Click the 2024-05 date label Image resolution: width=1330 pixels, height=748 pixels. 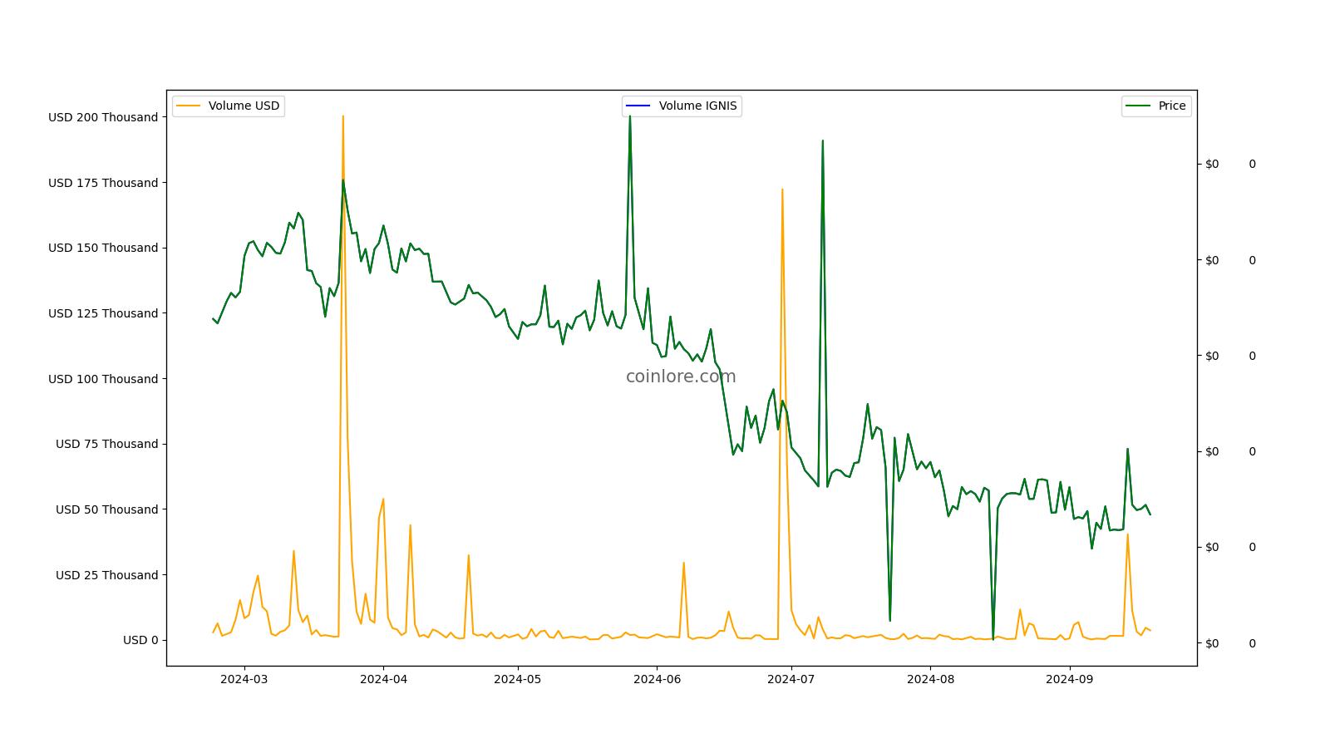click(518, 679)
